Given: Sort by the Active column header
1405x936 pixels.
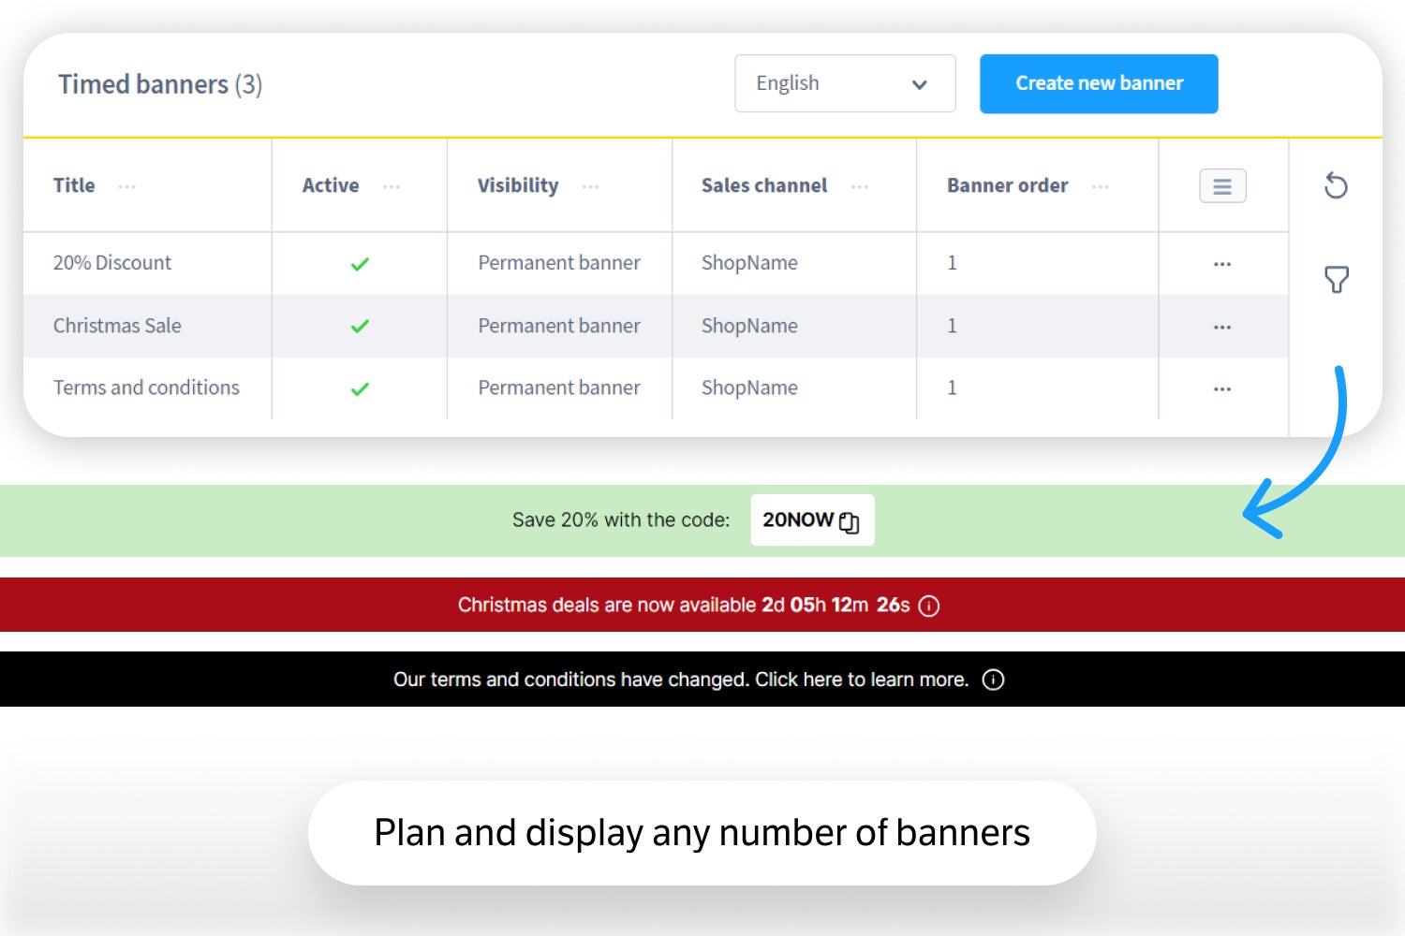Looking at the screenshot, I should pos(331,185).
